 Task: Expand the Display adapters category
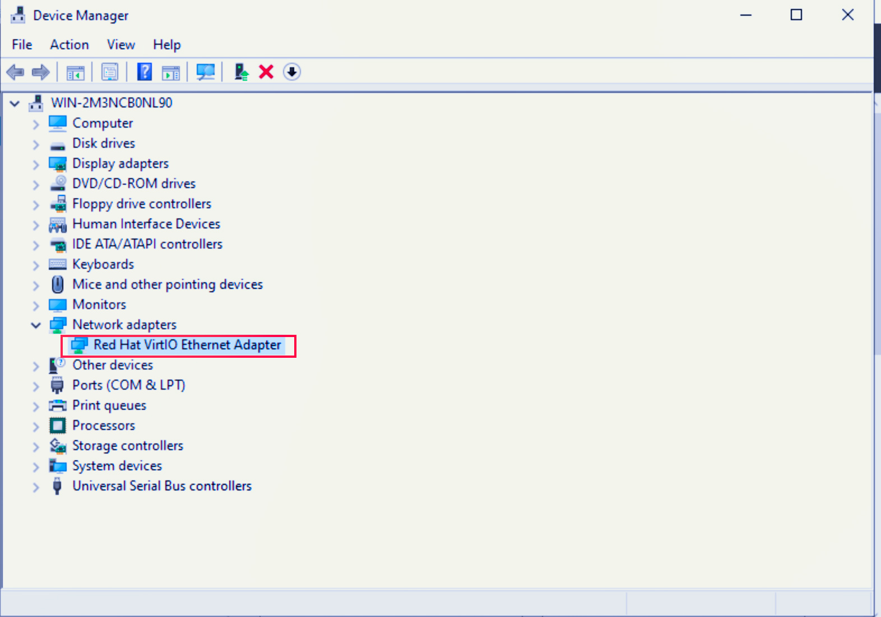pyautogui.click(x=36, y=164)
